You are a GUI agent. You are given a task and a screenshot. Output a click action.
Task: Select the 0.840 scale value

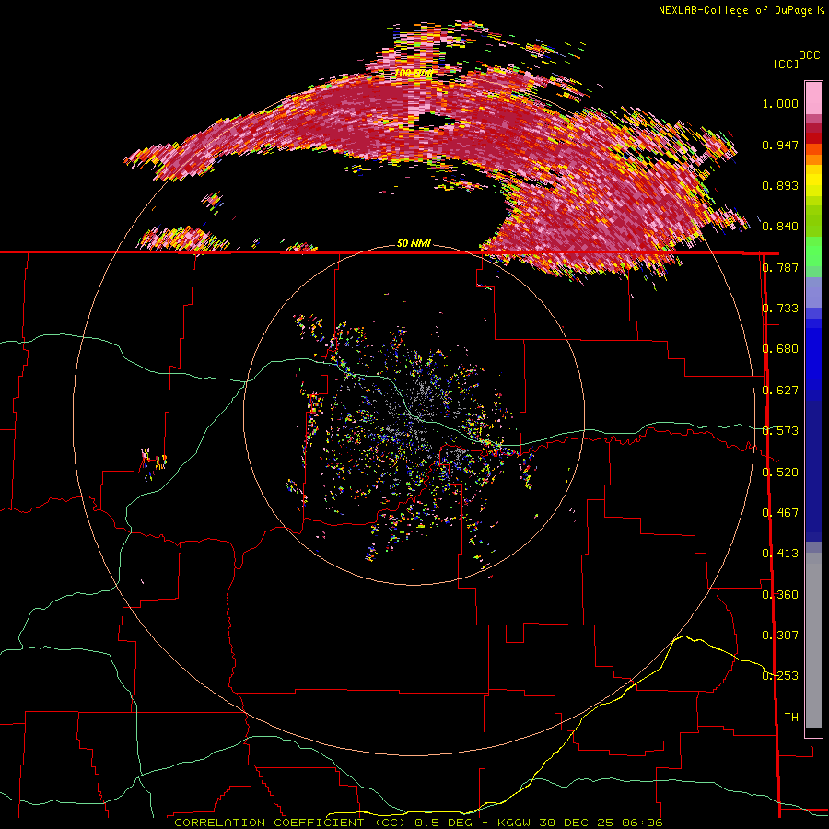(x=780, y=227)
